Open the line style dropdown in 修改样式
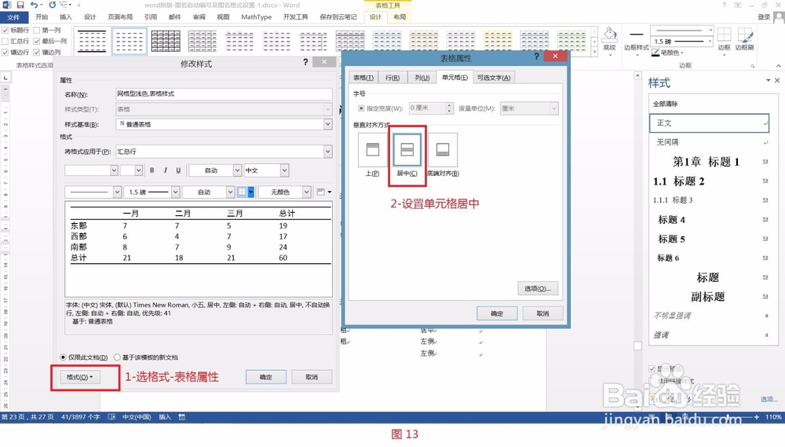The height and width of the screenshot is (447, 785). [117, 192]
